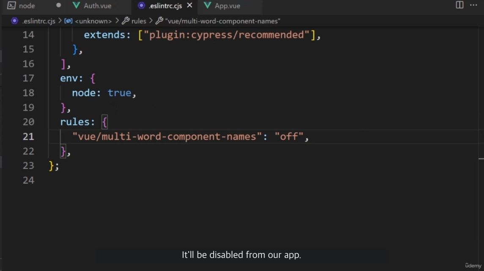Screen dimensions: 484x271
Task: Open the More Actions ellipsis menu
Action: point(473,5)
